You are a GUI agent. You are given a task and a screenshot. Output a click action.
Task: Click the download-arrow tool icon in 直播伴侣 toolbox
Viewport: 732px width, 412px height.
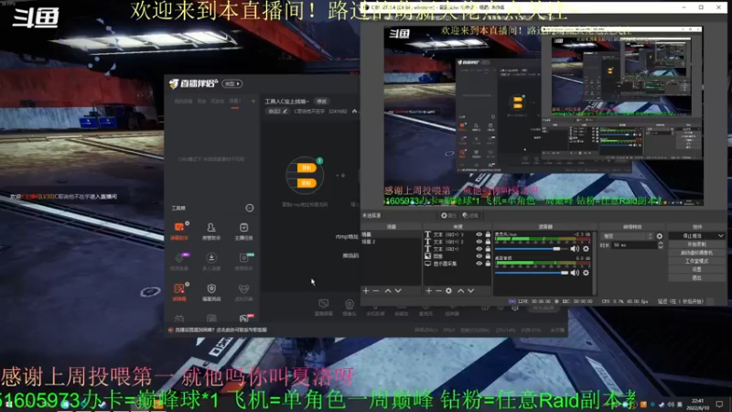tap(211, 258)
